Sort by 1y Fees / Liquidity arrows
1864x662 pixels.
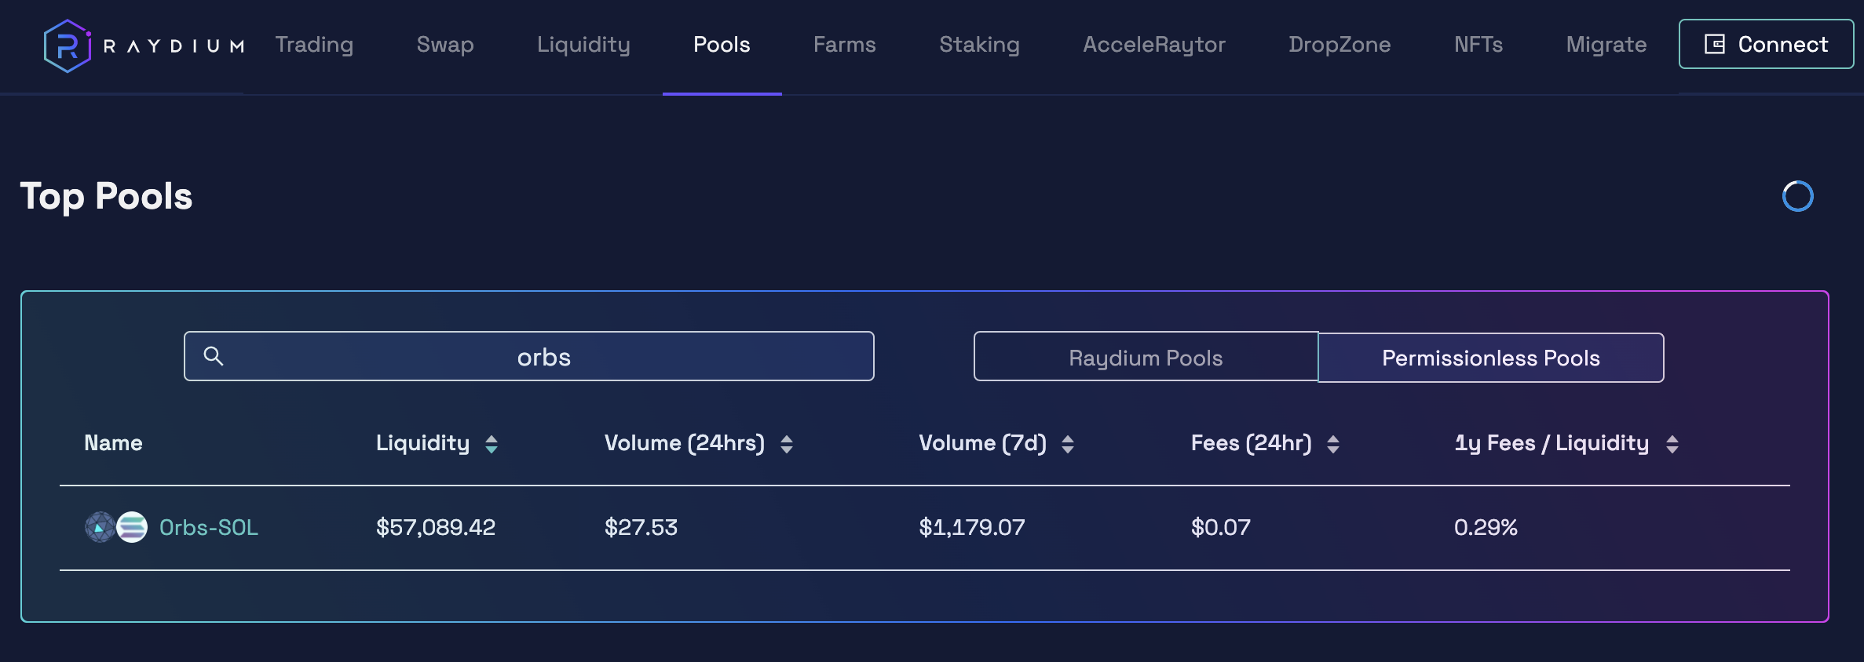tap(1672, 444)
